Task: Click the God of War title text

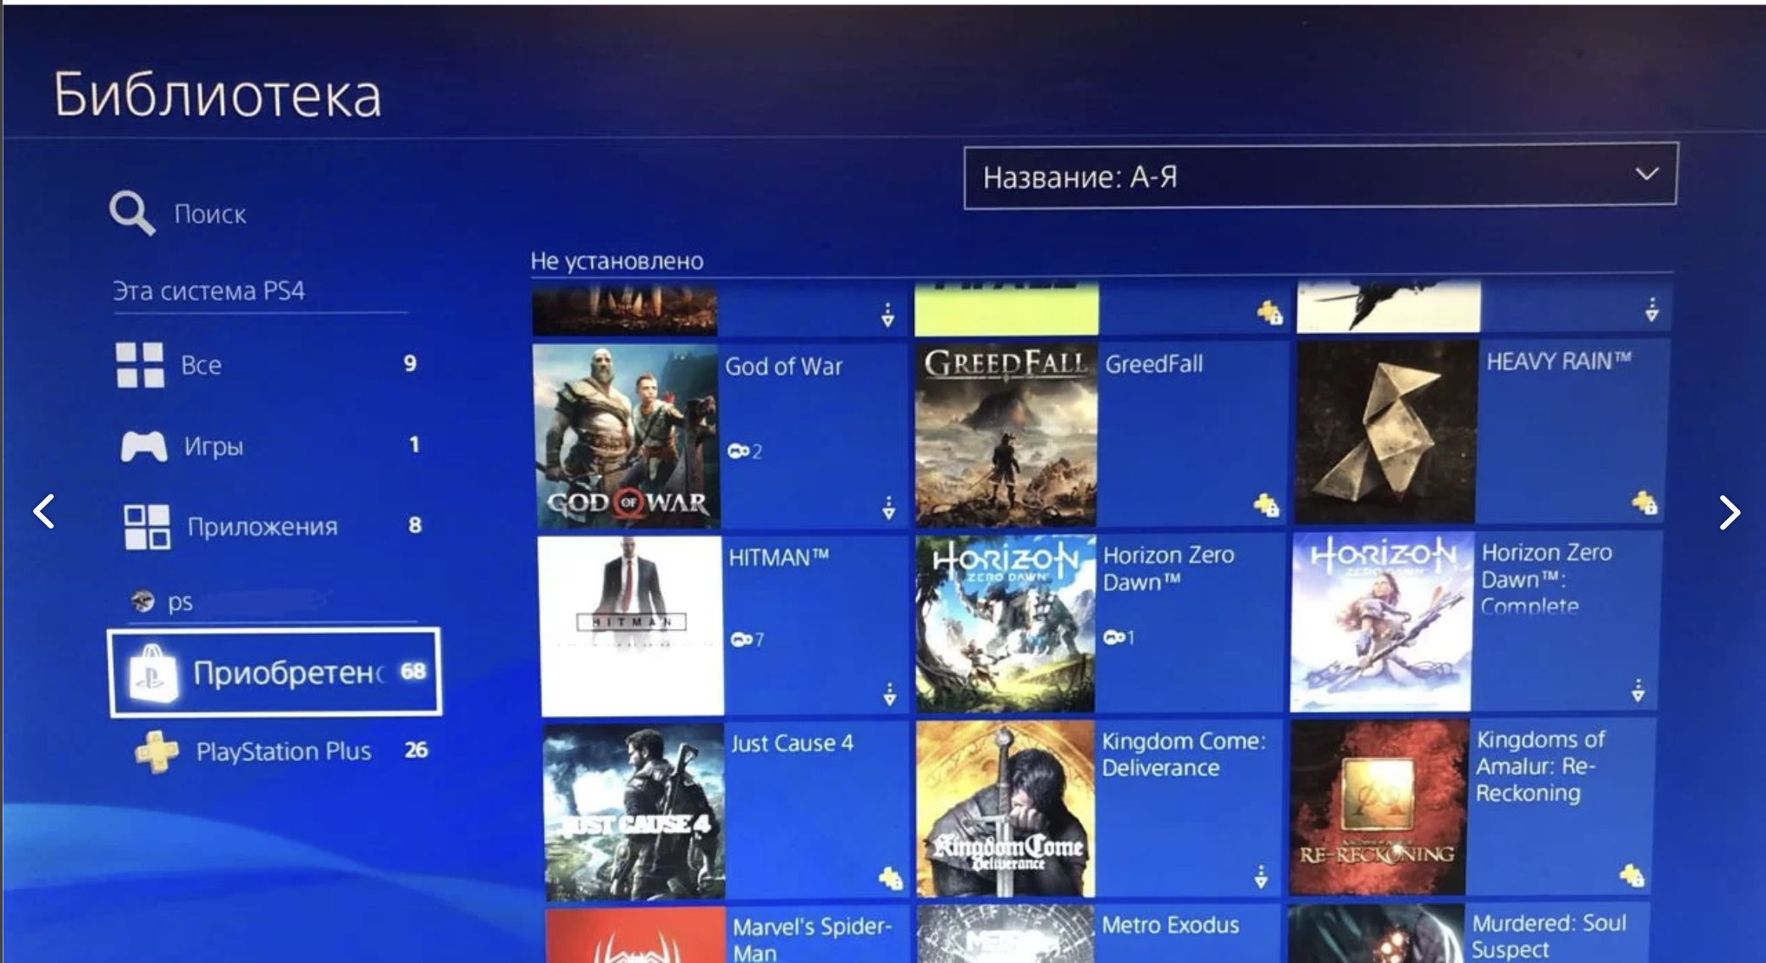Action: (x=784, y=366)
